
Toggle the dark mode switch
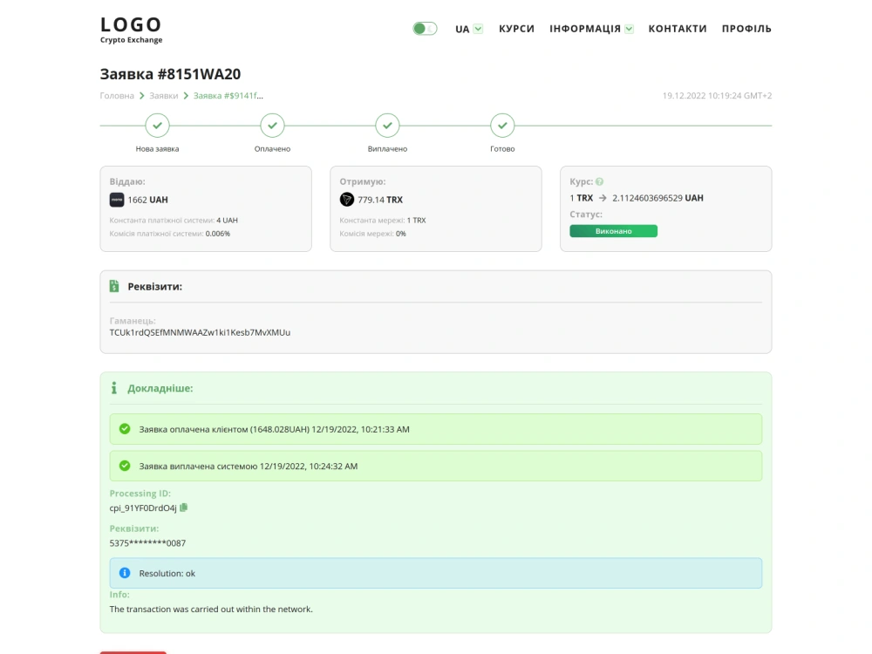[425, 29]
